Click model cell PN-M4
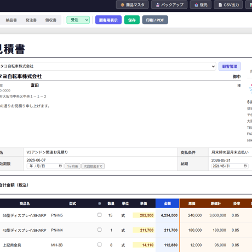This screenshot has width=252, height=252. click(57, 230)
